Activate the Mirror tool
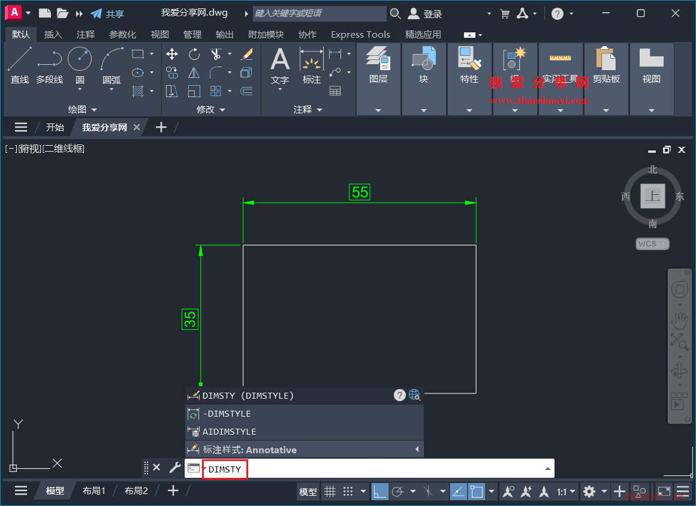The height and width of the screenshot is (506, 696). [194, 73]
